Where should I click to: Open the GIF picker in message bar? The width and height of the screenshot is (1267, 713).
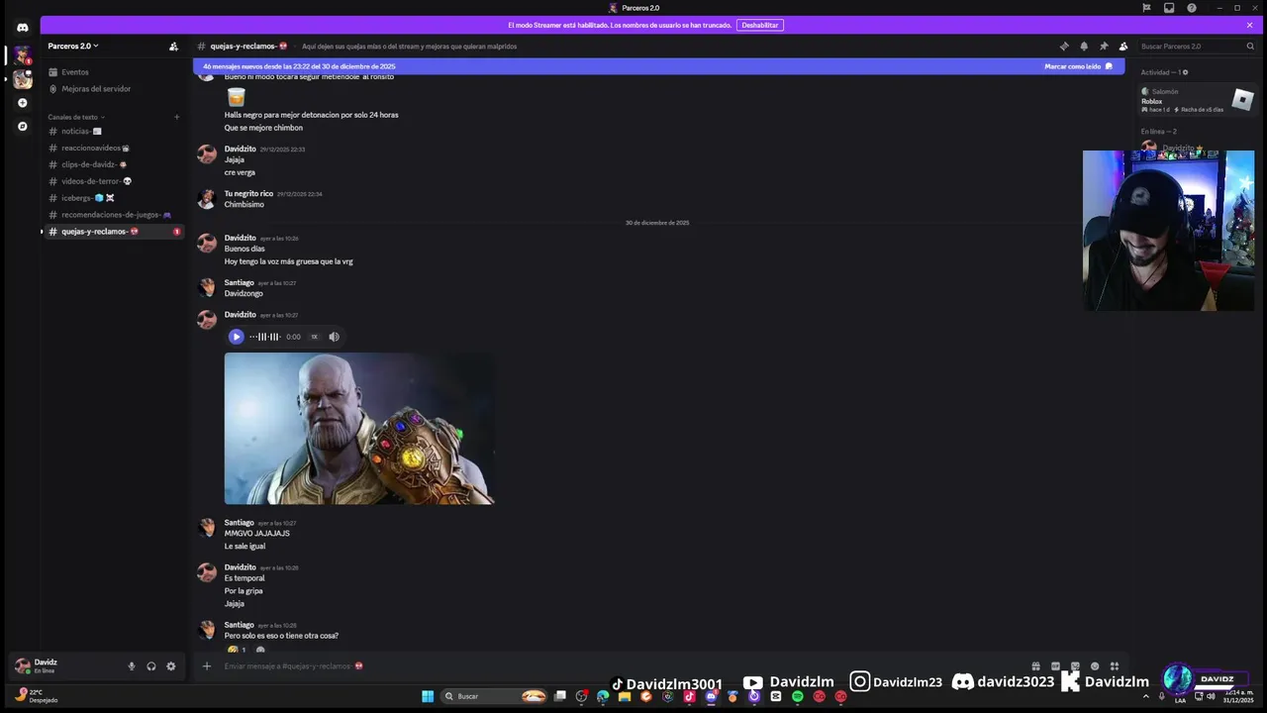pos(1055,666)
